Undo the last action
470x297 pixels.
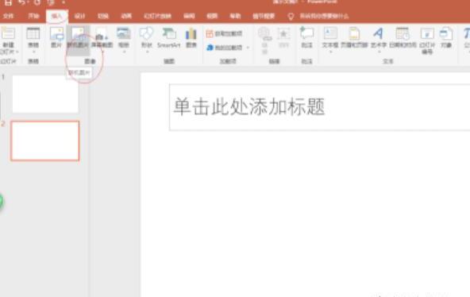pos(21,2)
